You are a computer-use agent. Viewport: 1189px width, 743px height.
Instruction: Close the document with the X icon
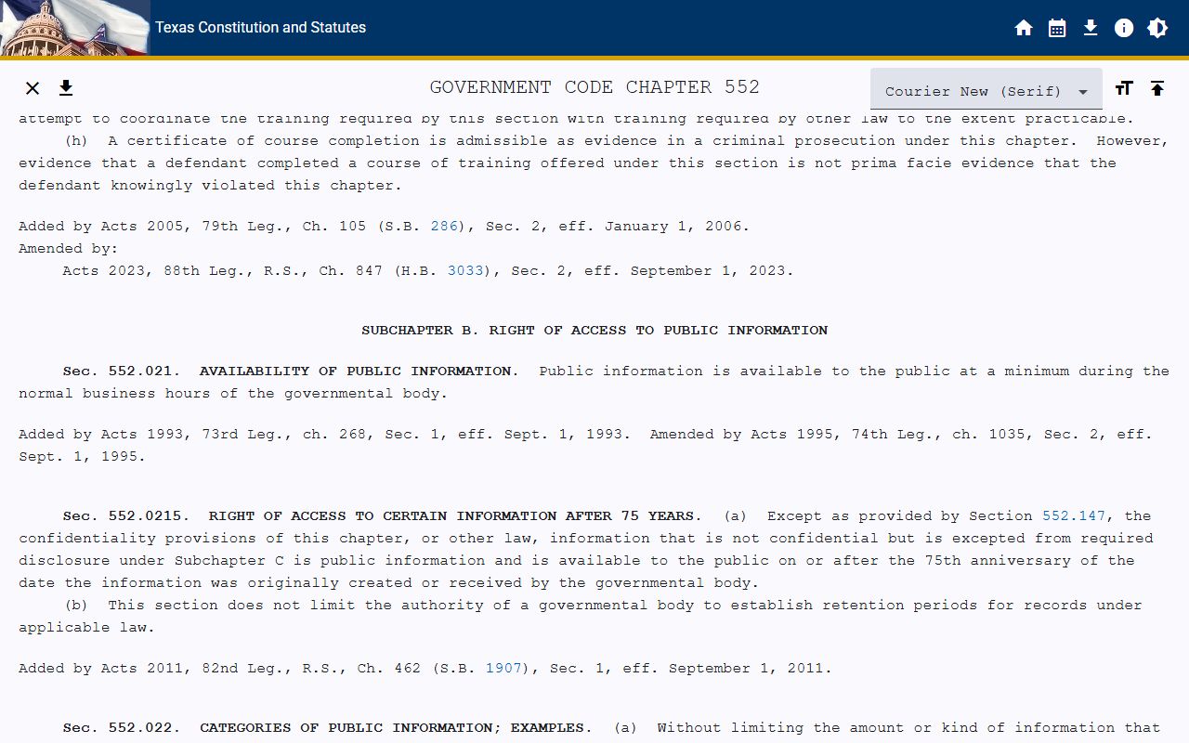(33, 88)
